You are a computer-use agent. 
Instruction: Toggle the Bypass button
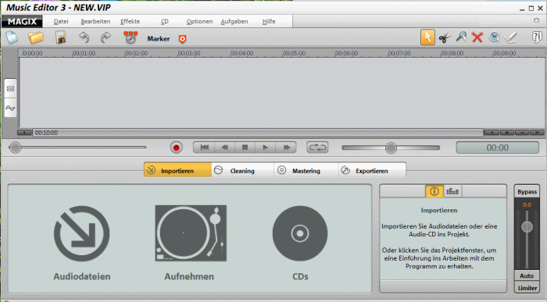coord(527,192)
